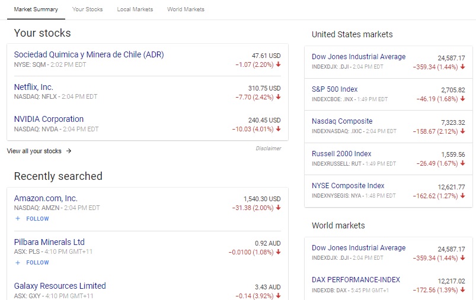Click the red down arrow for Netflix change

[279, 97]
